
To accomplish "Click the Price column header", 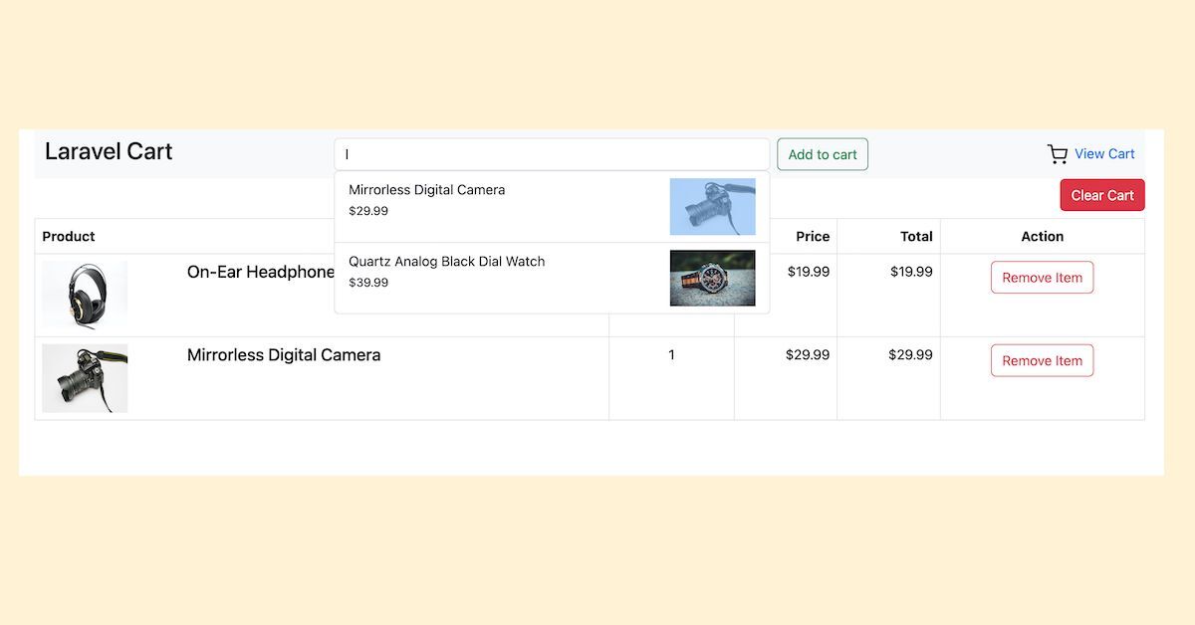I will point(812,236).
